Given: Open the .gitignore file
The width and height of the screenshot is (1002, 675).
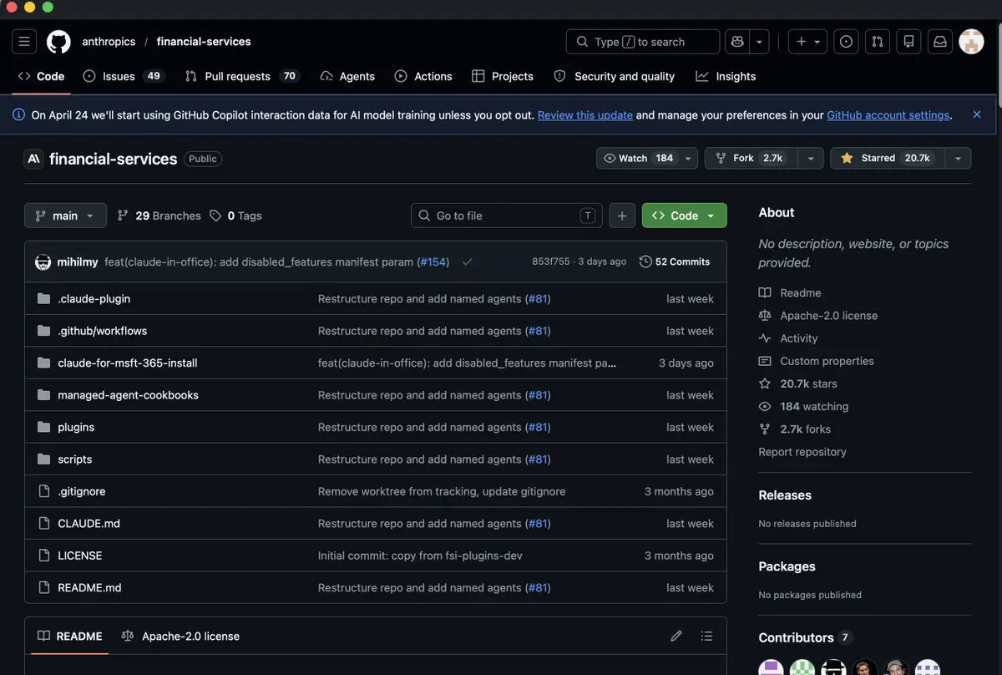Looking at the screenshot, I should coord(82,491).
